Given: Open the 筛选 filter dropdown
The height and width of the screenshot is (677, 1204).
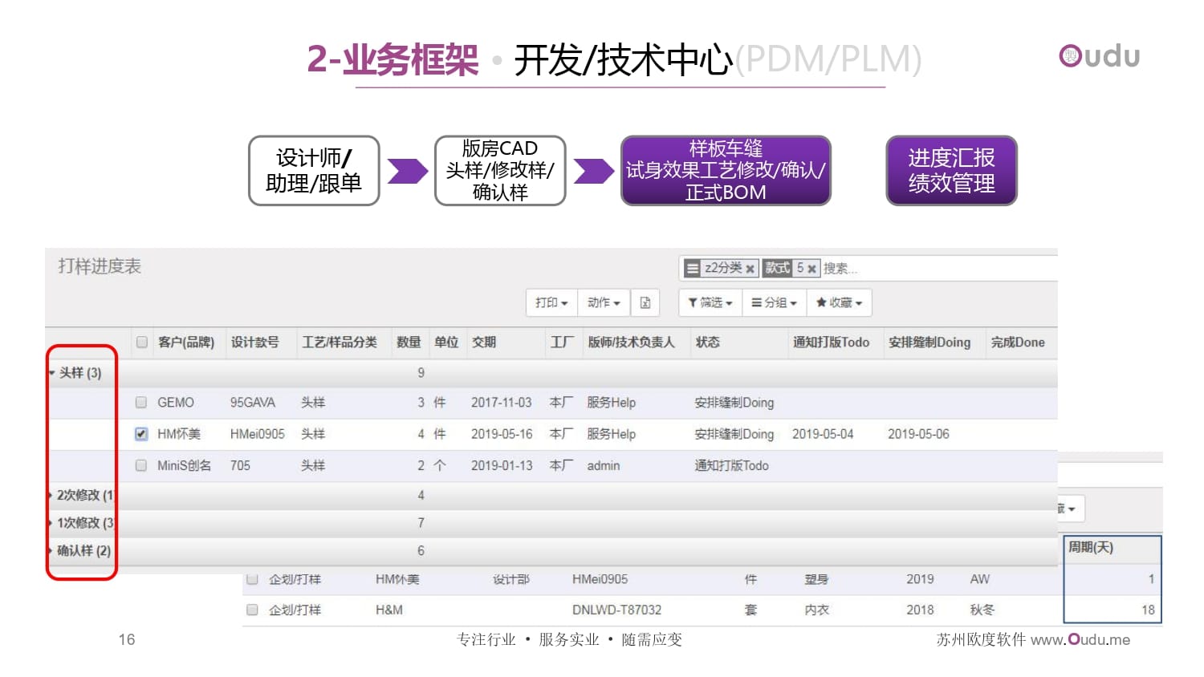Looking at the screenshot, I should pyautogui.click(x=710, y=302).
